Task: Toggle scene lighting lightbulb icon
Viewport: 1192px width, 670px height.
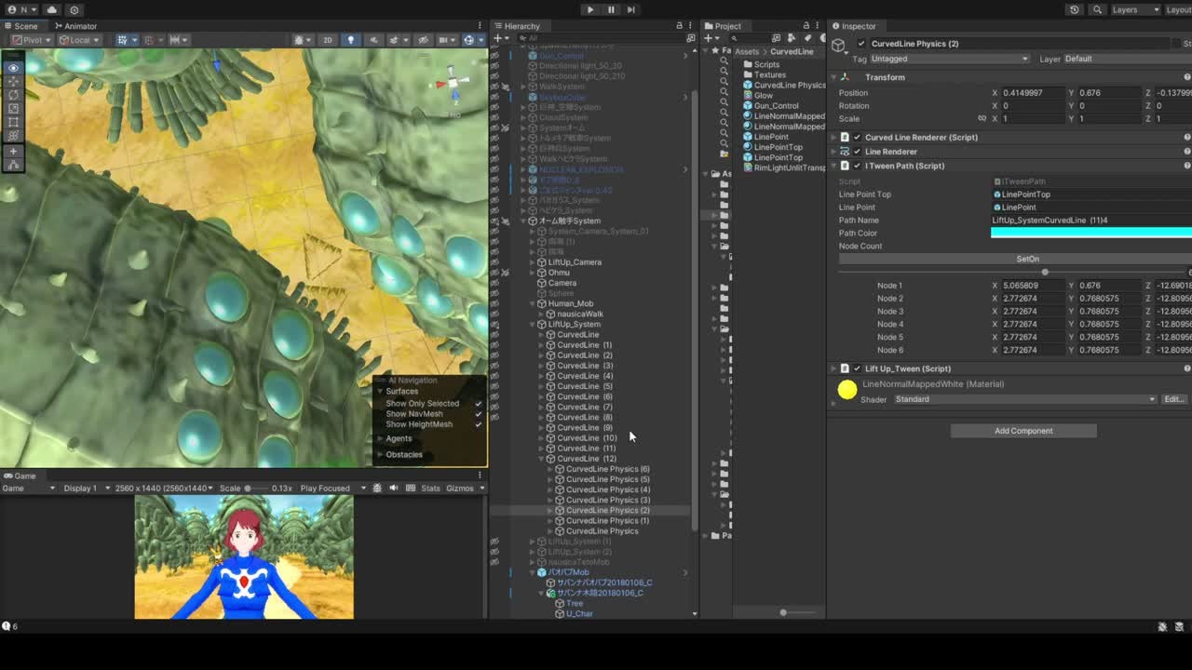Action: pyautogui.click(x=351, y=40)
